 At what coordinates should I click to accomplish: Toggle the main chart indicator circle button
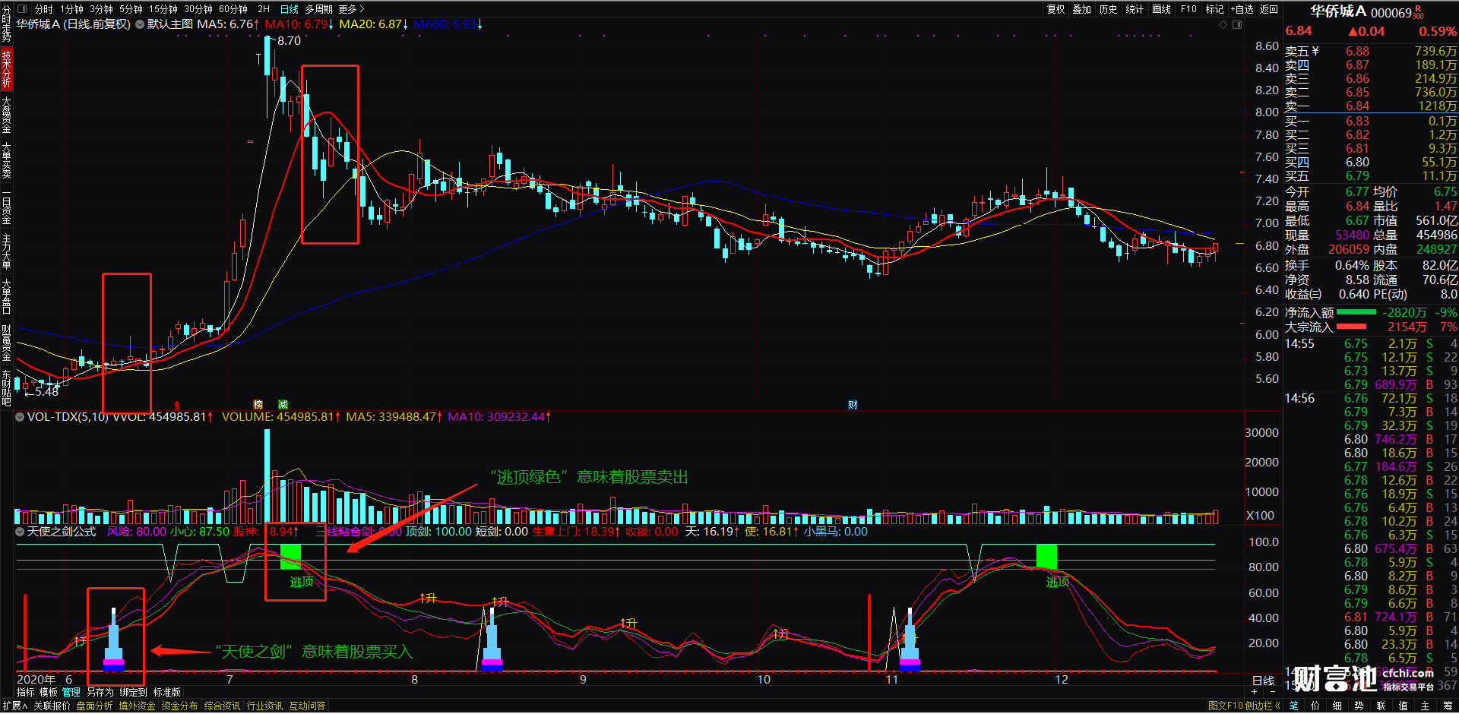(140, 24)
